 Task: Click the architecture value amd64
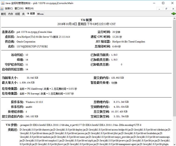[x=29, y=107]
